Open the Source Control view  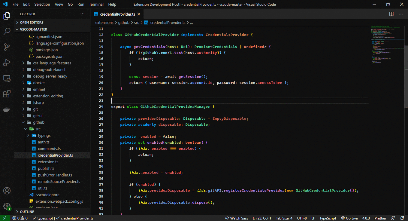click(7, 47)
